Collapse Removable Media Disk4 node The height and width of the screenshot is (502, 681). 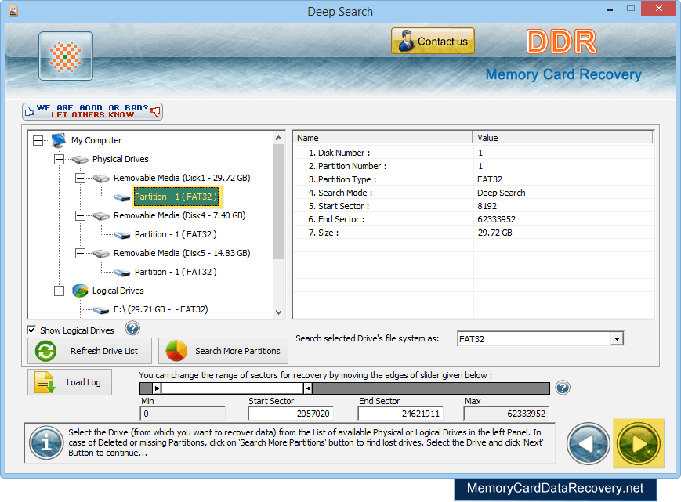point(81,215)
